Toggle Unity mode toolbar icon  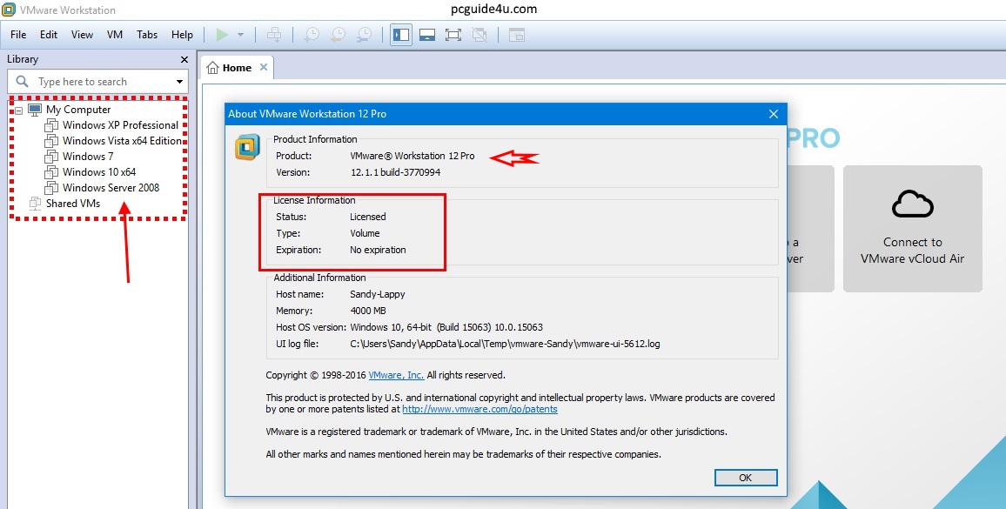479,35
